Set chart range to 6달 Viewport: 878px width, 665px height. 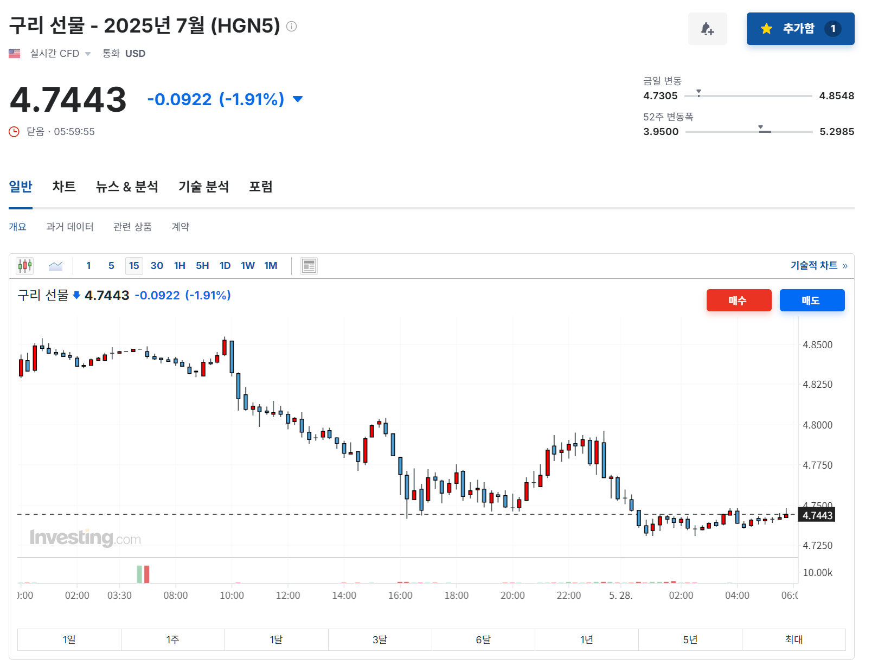[483, 640]
